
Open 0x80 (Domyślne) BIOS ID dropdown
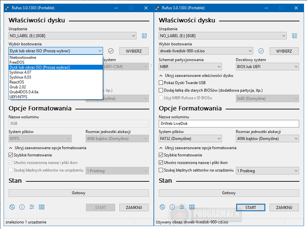267,99
